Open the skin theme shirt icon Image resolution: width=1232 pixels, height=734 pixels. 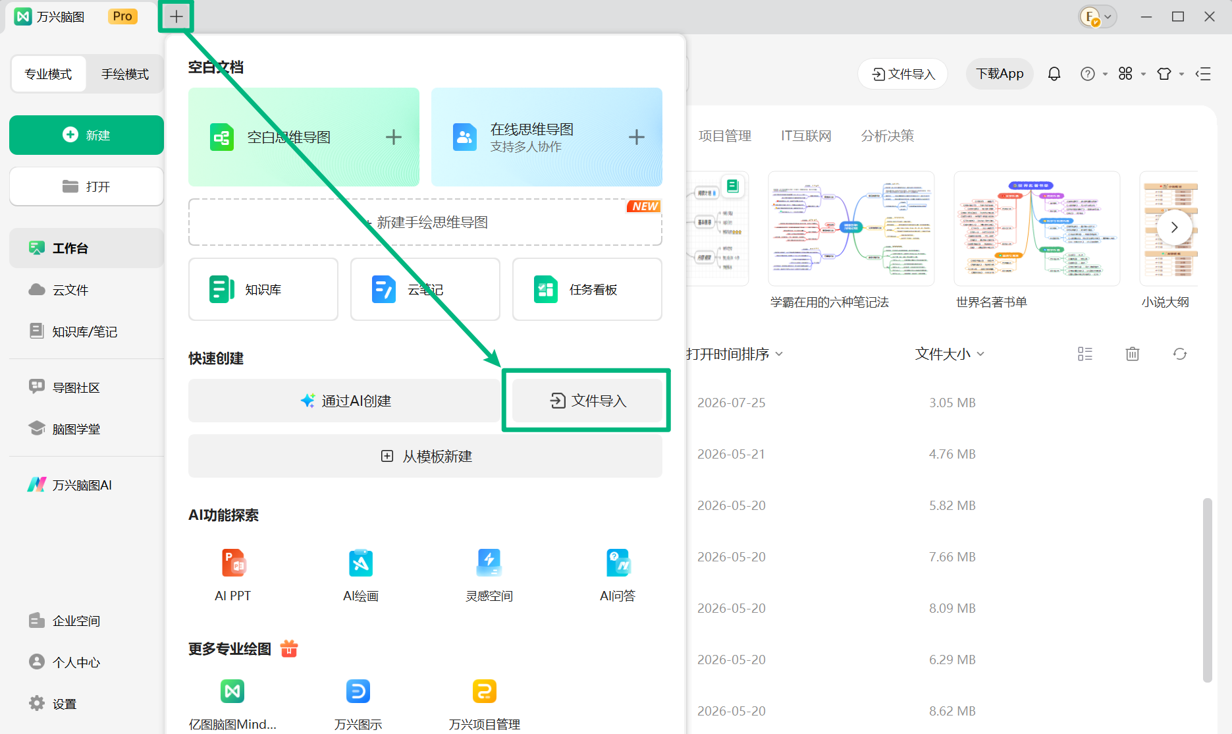pos(1164,74)
